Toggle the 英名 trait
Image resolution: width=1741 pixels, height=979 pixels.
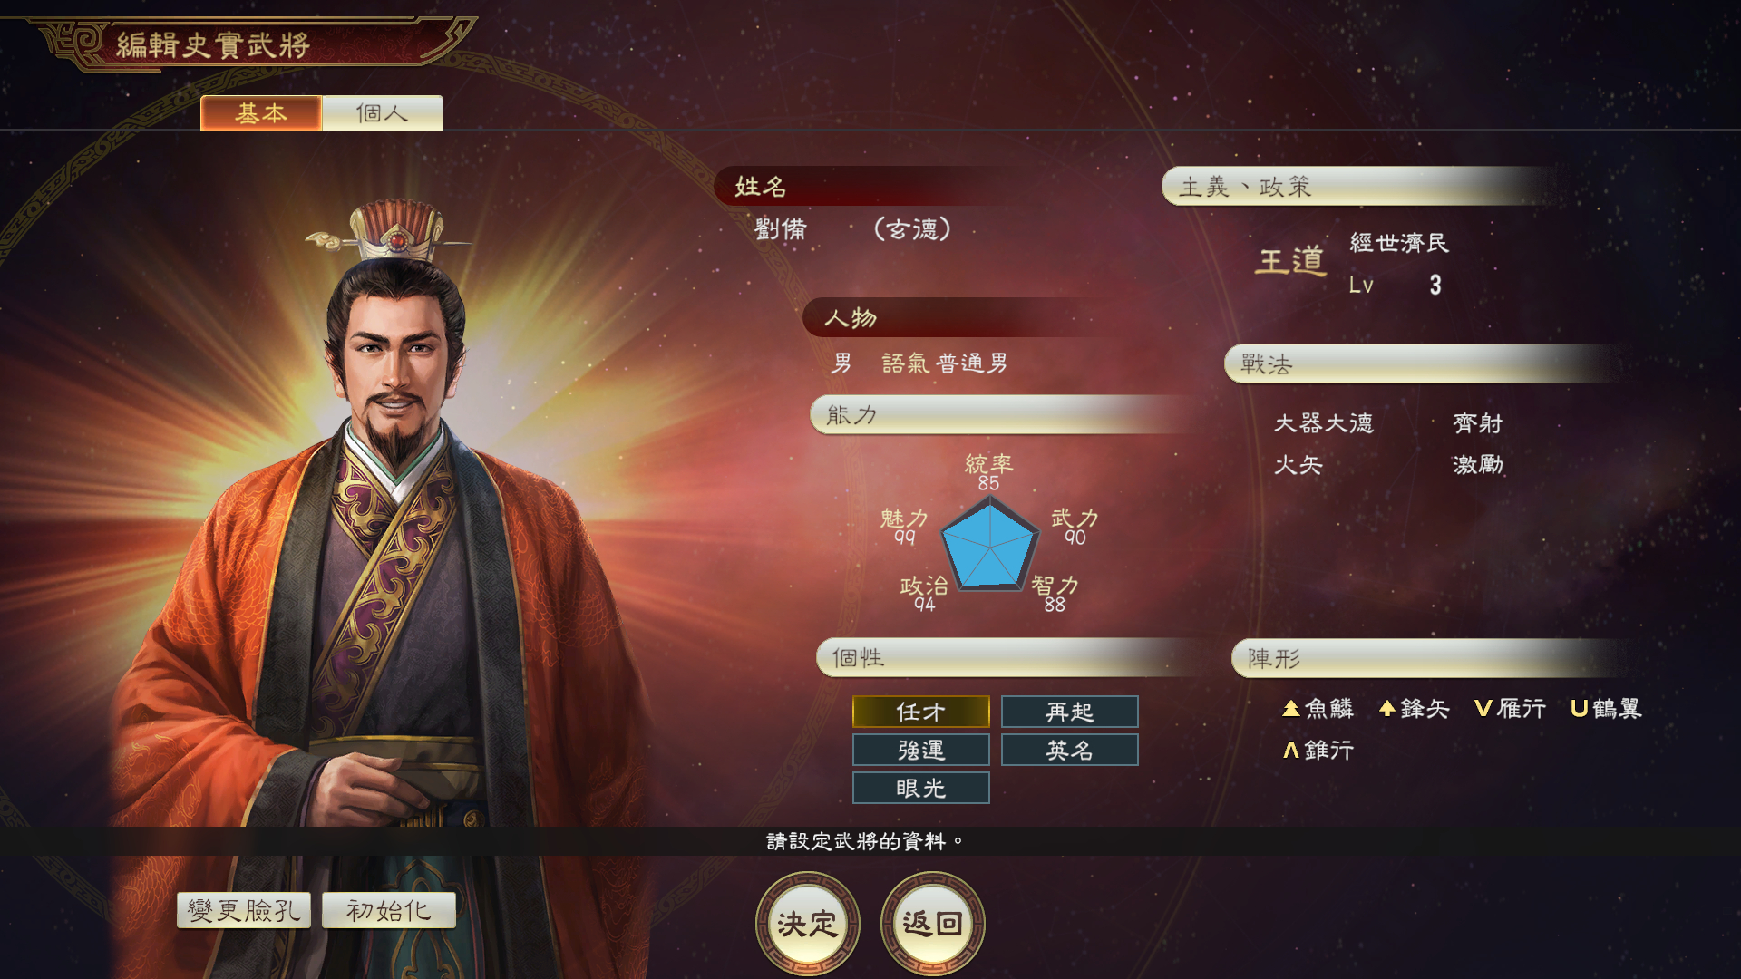pos(1069,750)
